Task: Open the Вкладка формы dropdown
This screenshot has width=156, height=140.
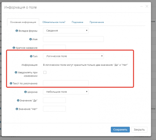Action: pos(66,31)
